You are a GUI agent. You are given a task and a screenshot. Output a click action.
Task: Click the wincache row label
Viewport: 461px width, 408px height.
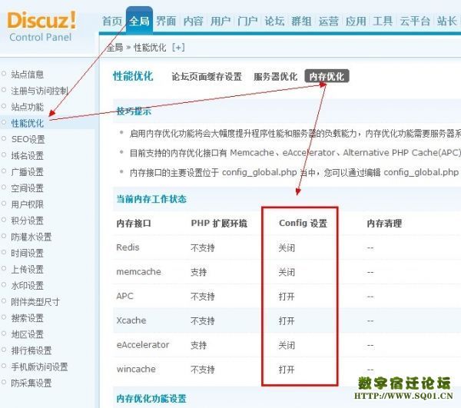[136, 370]
